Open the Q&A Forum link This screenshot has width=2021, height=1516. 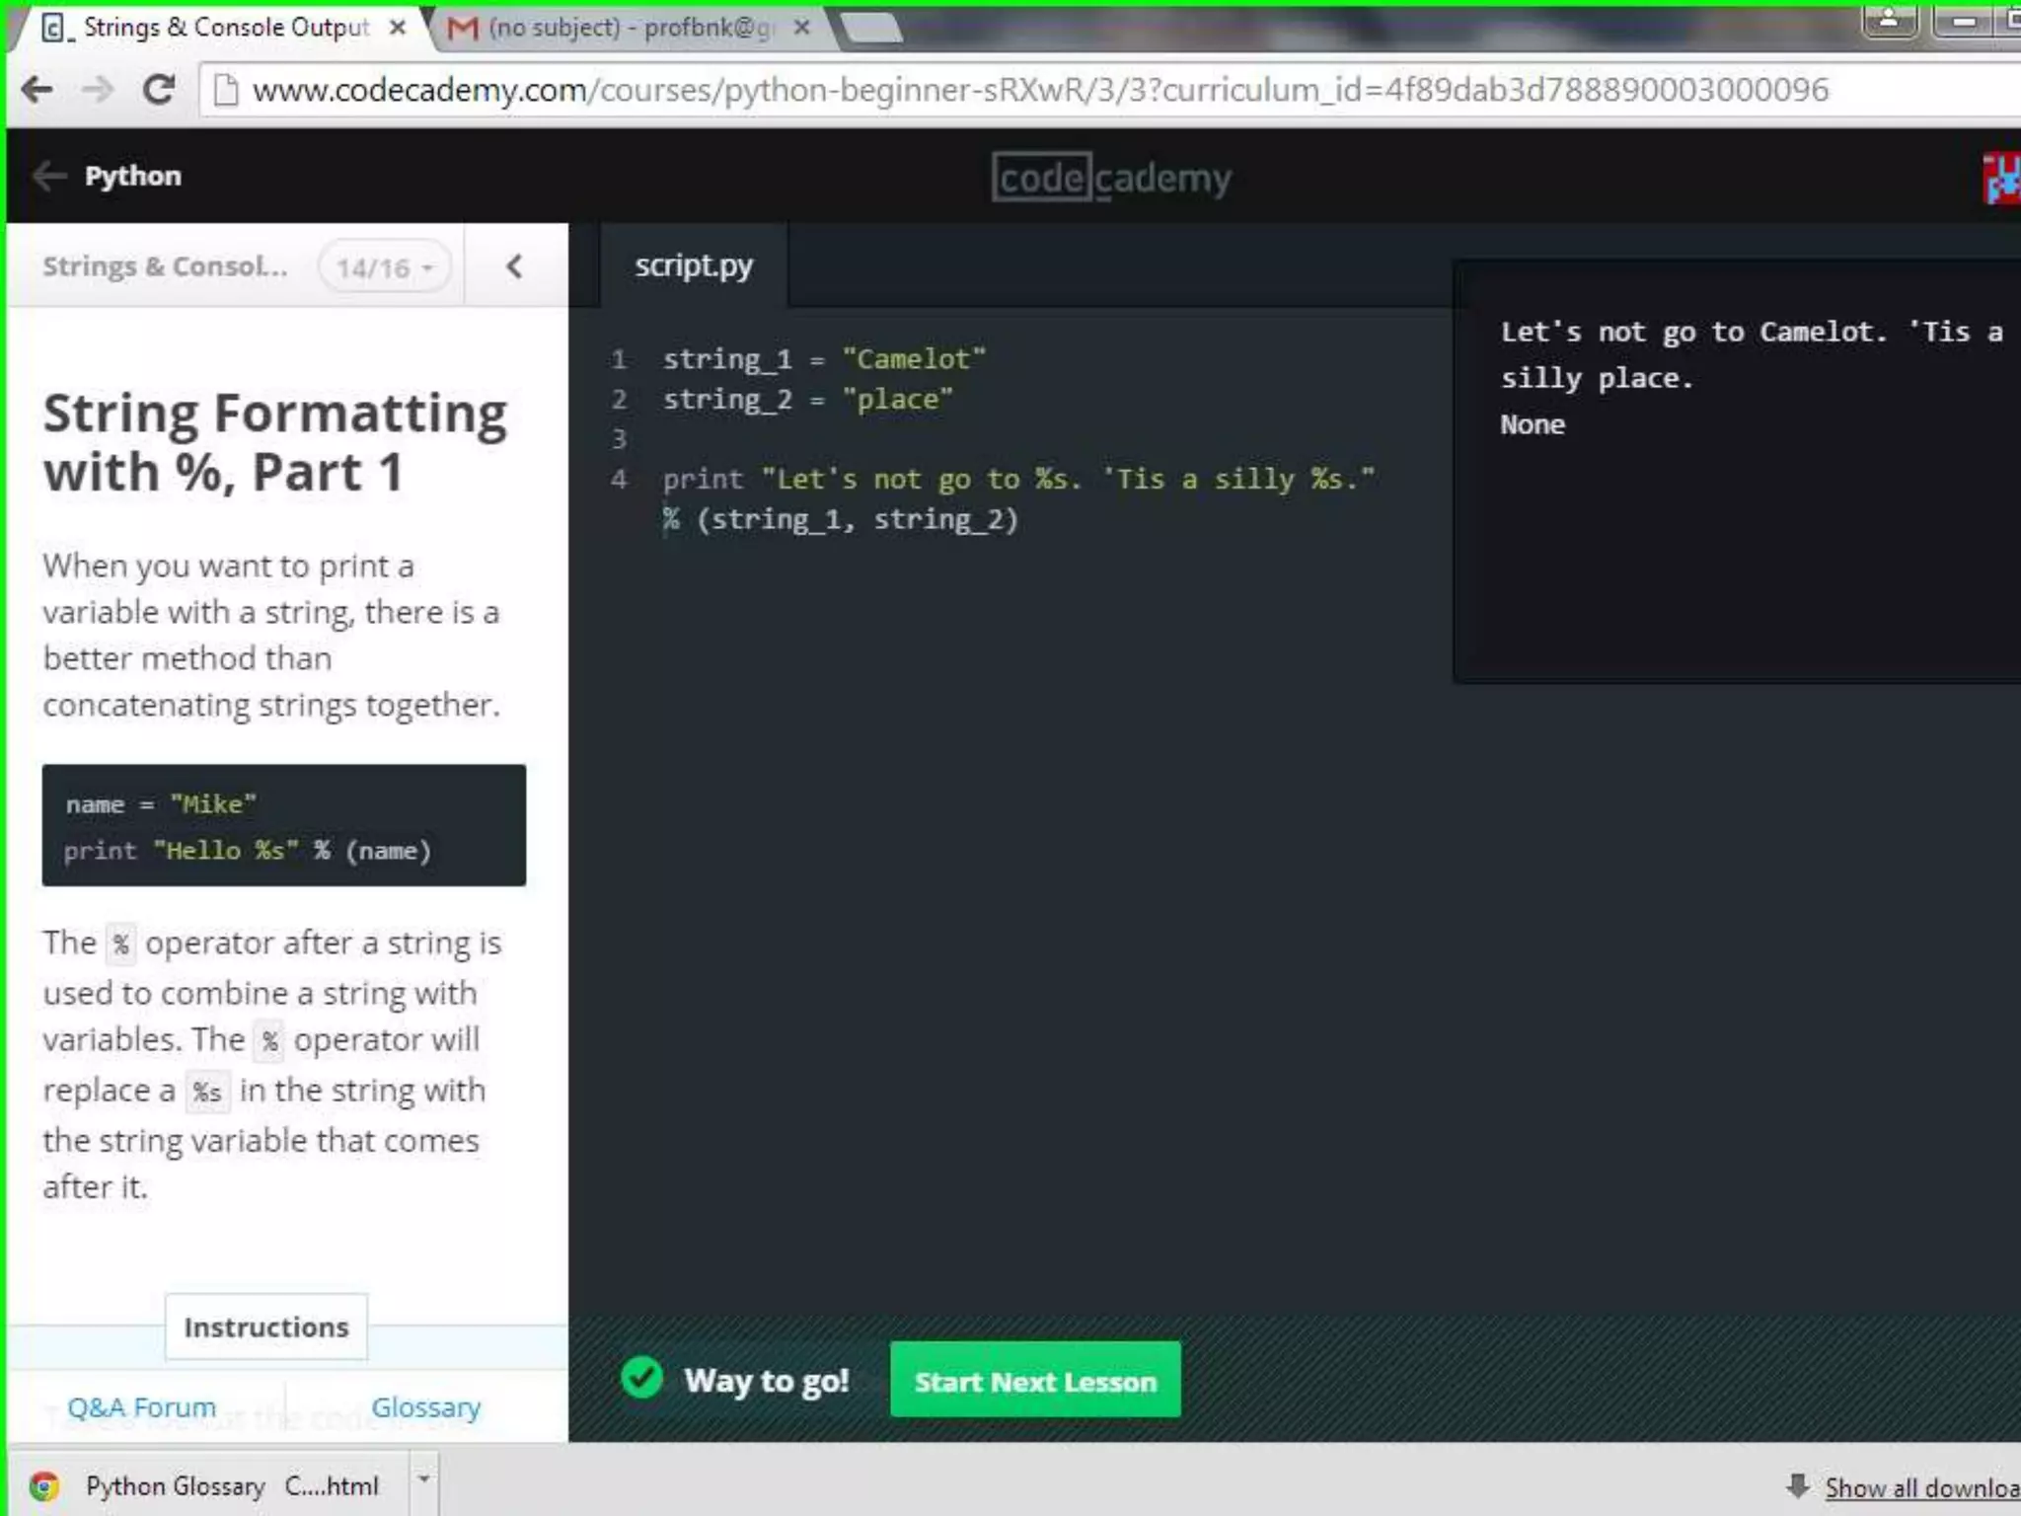[141, 1406]
